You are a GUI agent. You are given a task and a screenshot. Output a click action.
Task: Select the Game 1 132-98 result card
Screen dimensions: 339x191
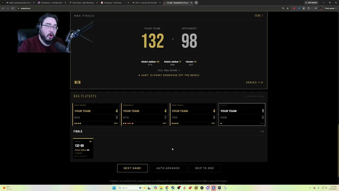(83, 149)
